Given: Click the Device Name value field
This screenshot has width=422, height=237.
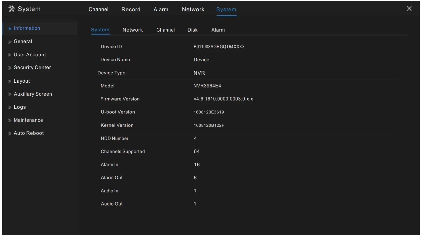Looking at the screenshot, I should tap(201, 60).
